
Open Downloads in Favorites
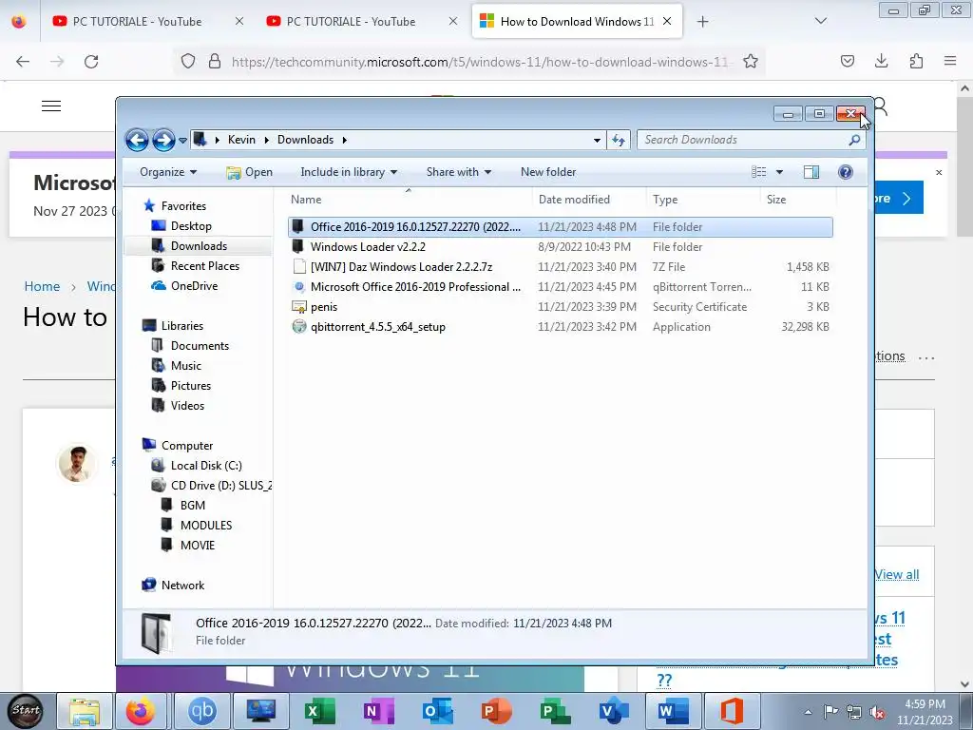pos(199,246)
